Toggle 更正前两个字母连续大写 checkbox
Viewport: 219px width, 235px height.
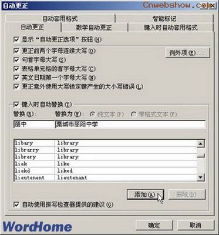(x=16, y=51)
